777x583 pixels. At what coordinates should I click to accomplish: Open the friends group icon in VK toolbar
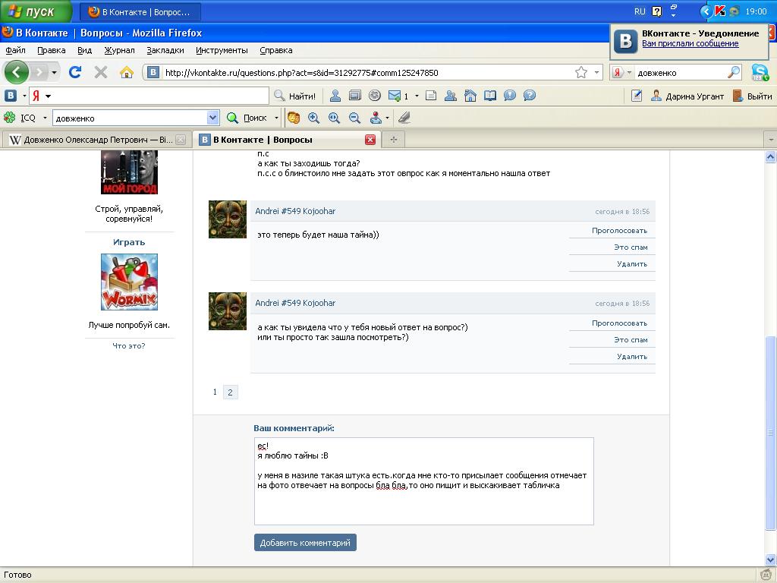pyautogui.click(x=451, y=96)
